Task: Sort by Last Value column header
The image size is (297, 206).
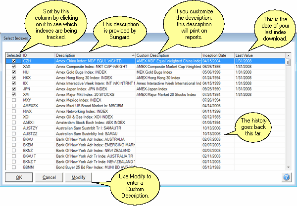Action: [257, 54]
